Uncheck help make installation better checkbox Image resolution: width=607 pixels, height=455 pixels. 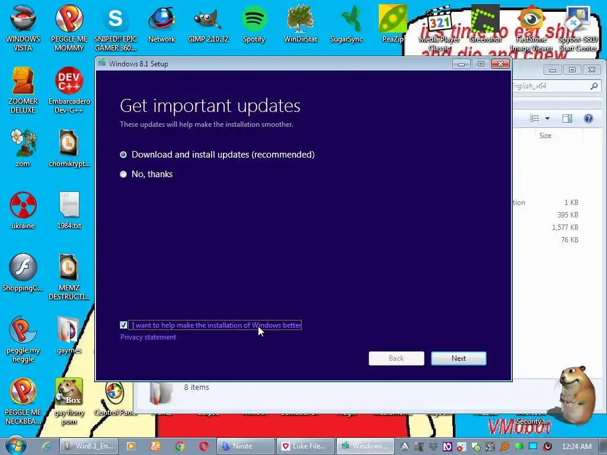pos(123,325)
